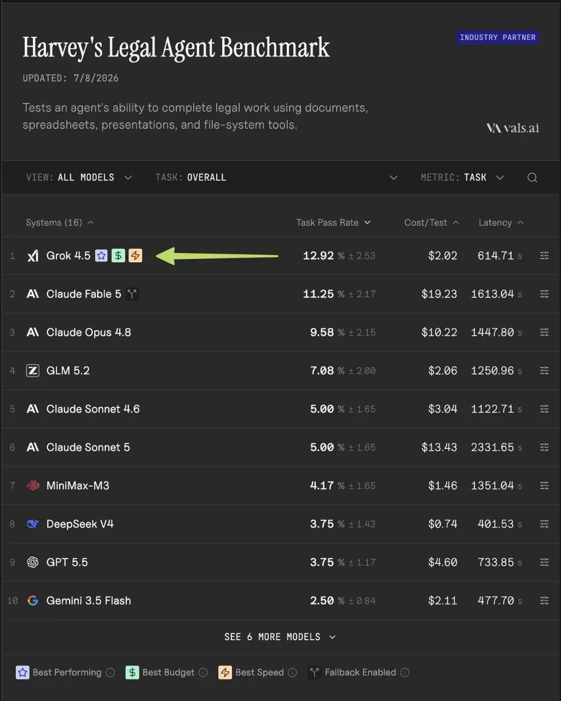Click the GPT 5.5 model name
Viewport: 561px width, 701px height.
tap(67, 562)
